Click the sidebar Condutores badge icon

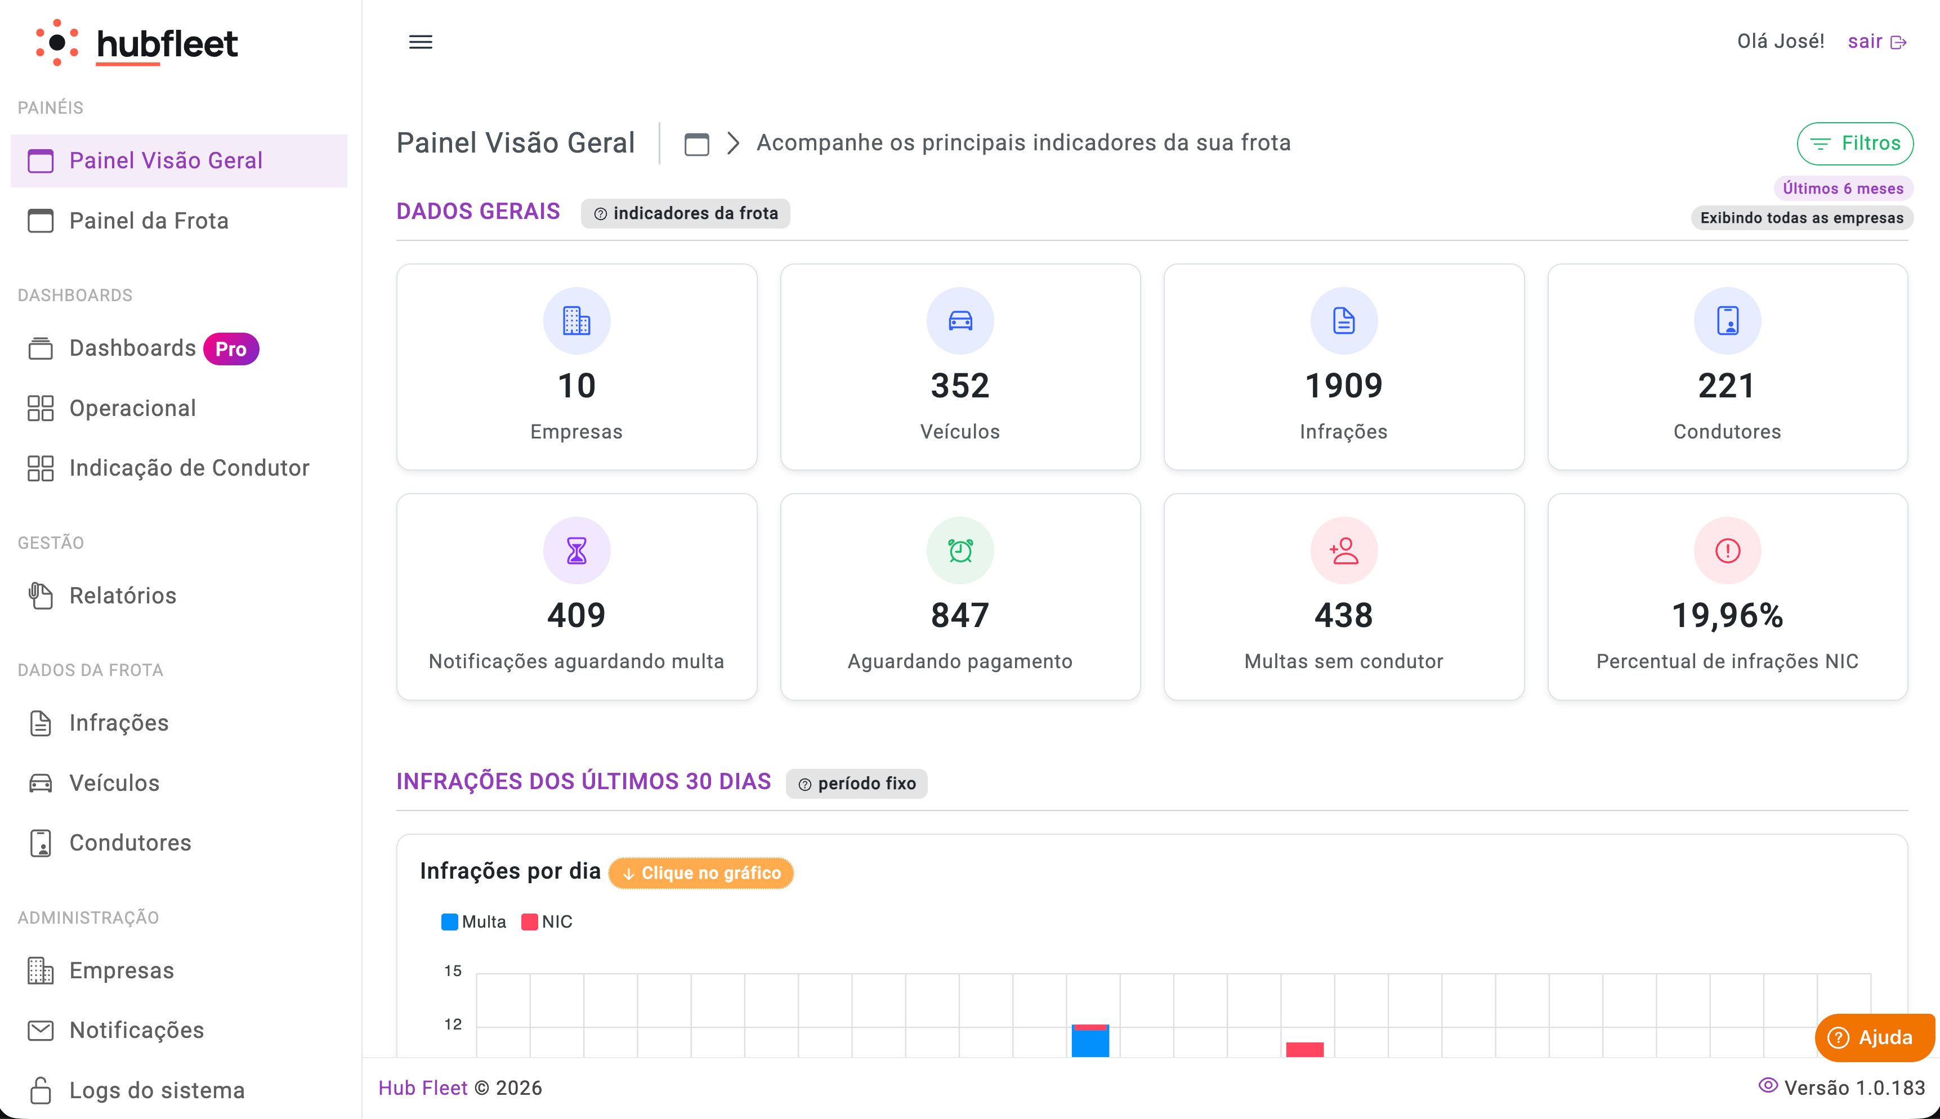click(41, 843)
